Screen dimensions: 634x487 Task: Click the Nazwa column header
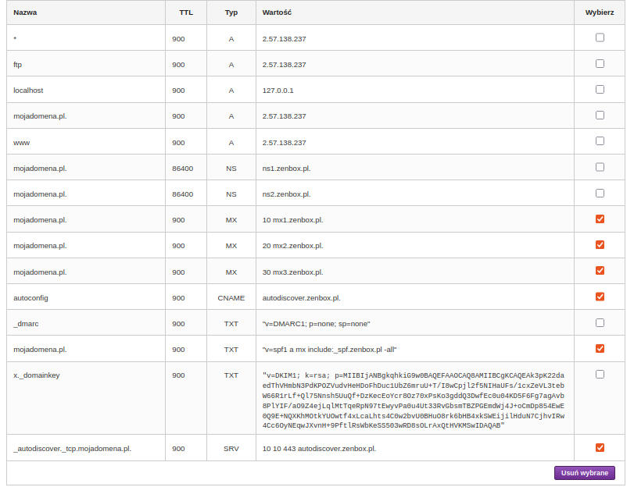(25, 12)
